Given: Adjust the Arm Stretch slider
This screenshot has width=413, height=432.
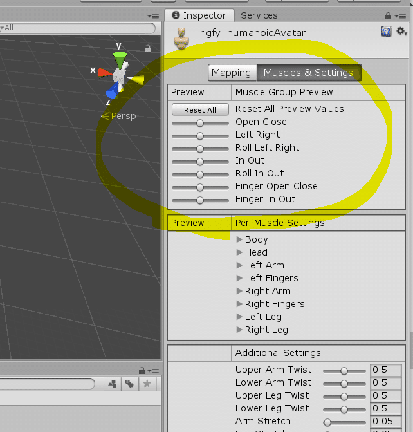Looking at the screenshot, I should (344, 422).
